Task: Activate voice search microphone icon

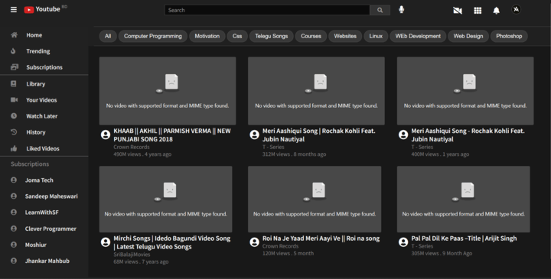Action: pyautogui.click(x=401, y=9)
